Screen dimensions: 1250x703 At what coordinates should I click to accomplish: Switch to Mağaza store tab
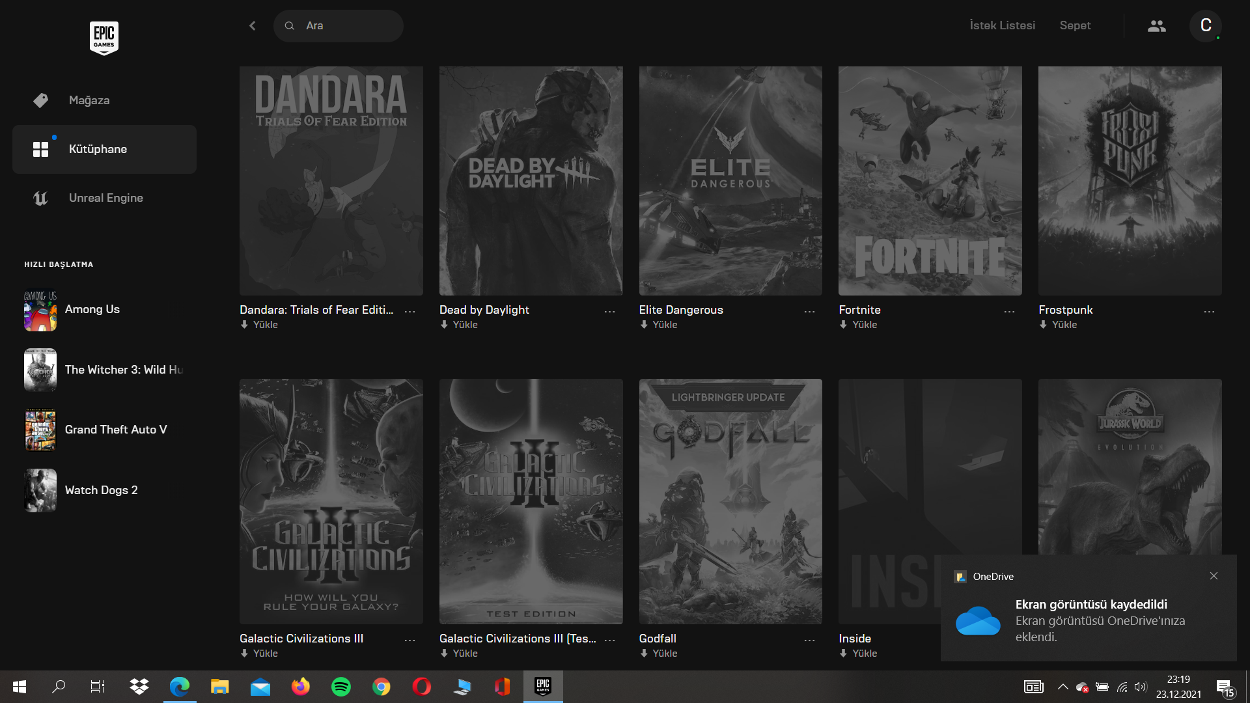tap(89, 100)
